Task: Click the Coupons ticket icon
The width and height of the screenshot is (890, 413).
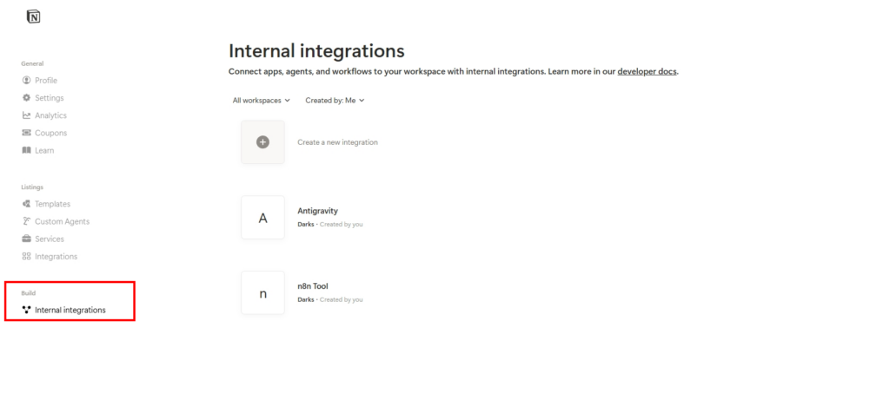Action: (26, 133)
